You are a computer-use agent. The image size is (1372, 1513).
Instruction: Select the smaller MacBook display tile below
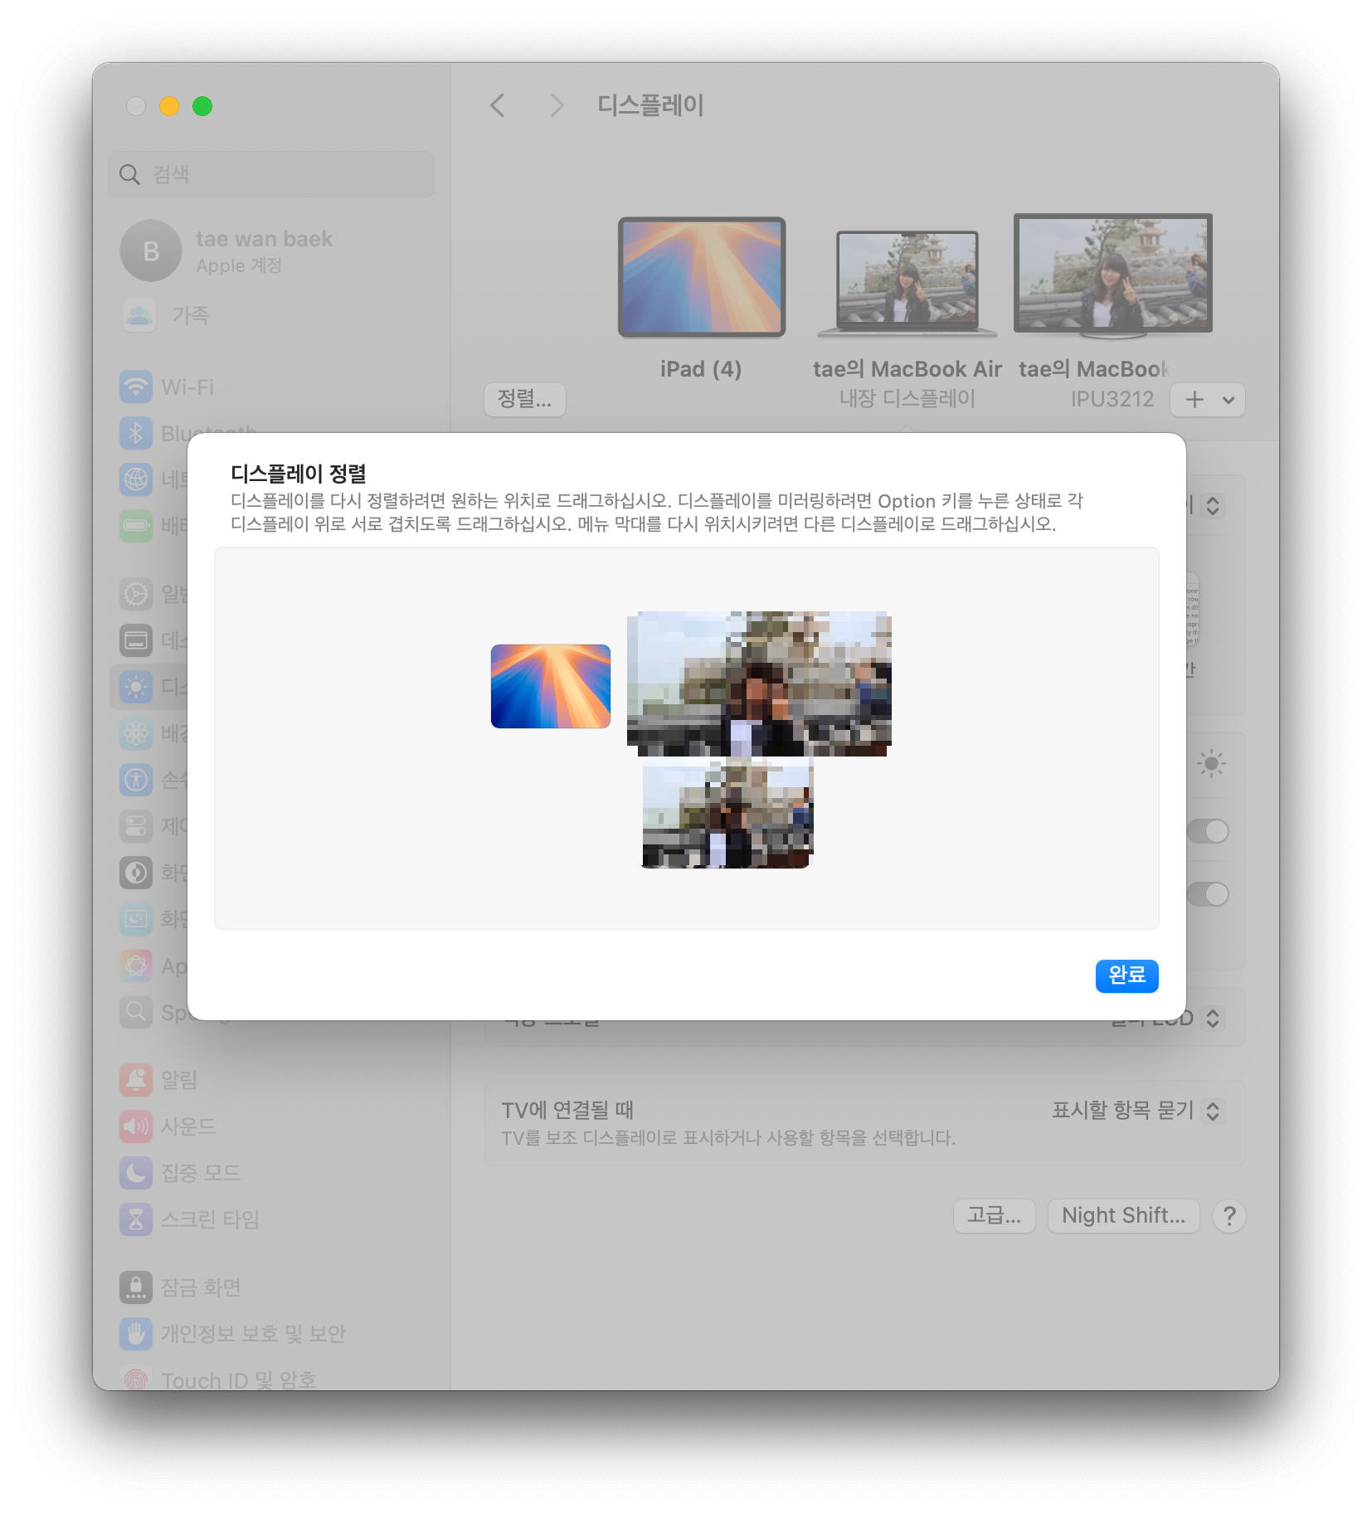pos(727,813)
